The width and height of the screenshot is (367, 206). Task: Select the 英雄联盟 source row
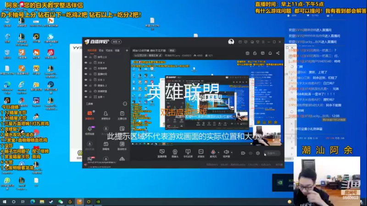107,91
